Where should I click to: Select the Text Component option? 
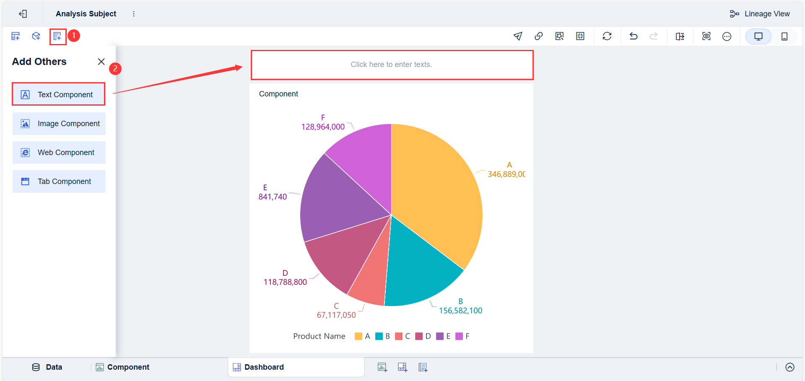coord(58,94)
